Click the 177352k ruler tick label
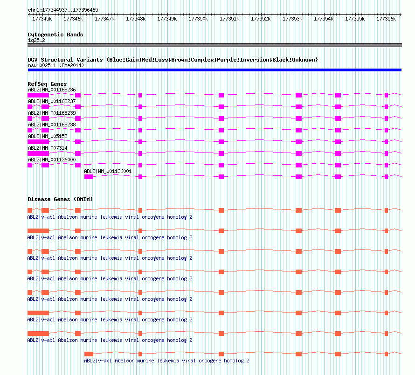This screenshot has width=415, height=375. pyautogui.click(x=261, y=19)
